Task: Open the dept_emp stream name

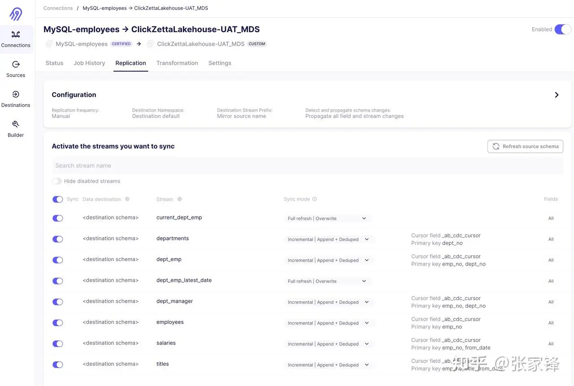Action: pyautogui.click(x=169, y=259)
